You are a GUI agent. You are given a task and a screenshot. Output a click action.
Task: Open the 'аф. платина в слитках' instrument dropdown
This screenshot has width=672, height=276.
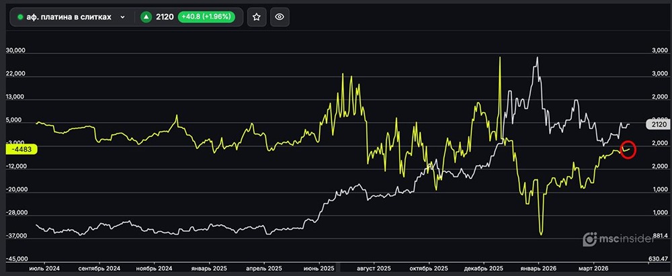[x=71, y=17]
